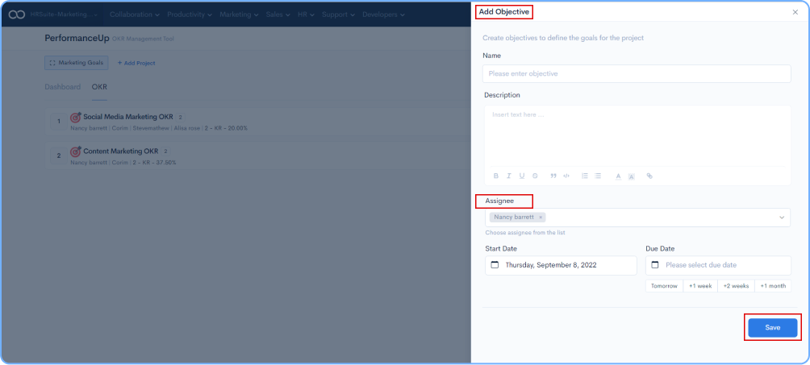This screenshot has height=365, width=810.
Task: Set due date to Tomorrow
Action: coord(664,286)
